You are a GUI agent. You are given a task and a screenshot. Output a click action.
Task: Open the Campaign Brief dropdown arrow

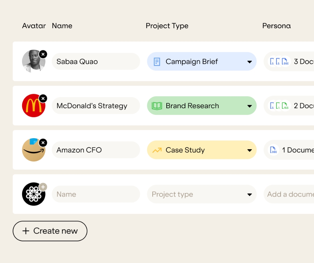(249, 62)
